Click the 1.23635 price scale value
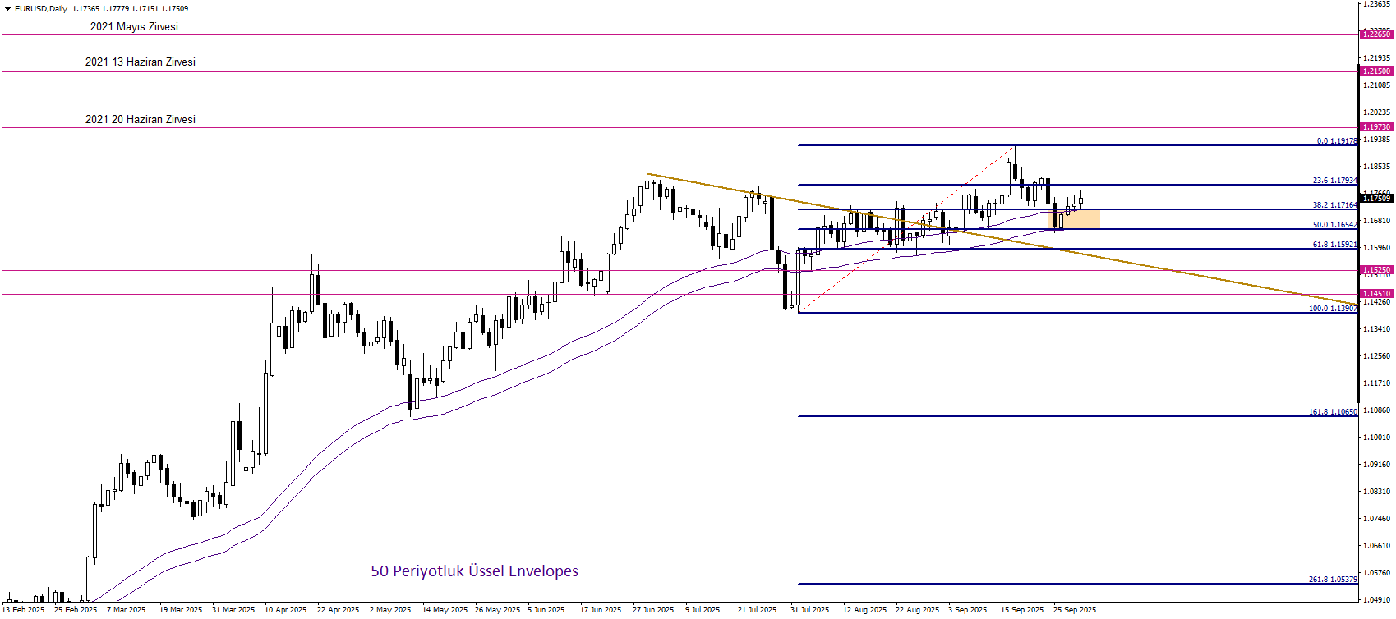This screenshot has height=619, width=1396. point(1376,4)
